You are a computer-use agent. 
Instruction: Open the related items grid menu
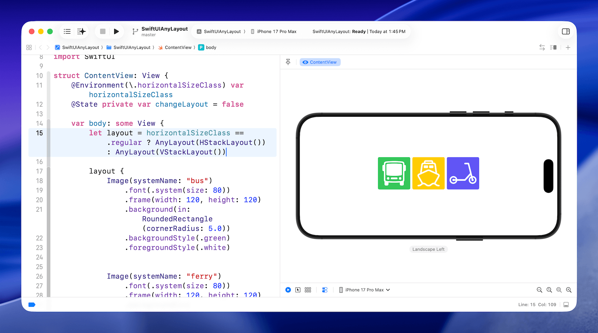pyautogui.click(x=29, y=47)
